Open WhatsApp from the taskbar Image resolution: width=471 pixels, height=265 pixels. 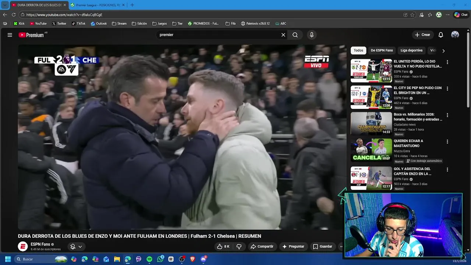[x=160, y=259]
